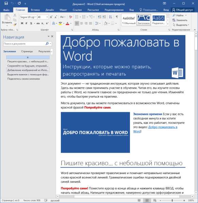Open the font name dropdown
The image size is (198, 203).
36,17
